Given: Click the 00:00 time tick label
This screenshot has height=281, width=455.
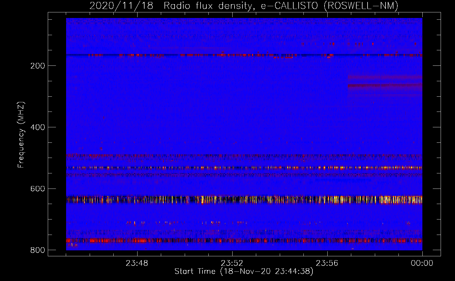Looking at the screenshot, I should click(422, 263).
